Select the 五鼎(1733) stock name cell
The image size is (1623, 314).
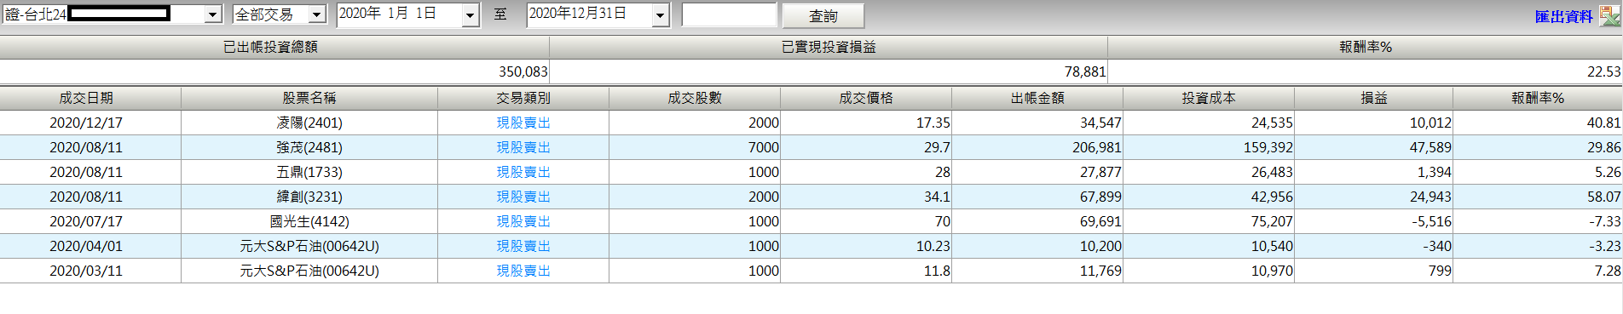coord(309,172)
